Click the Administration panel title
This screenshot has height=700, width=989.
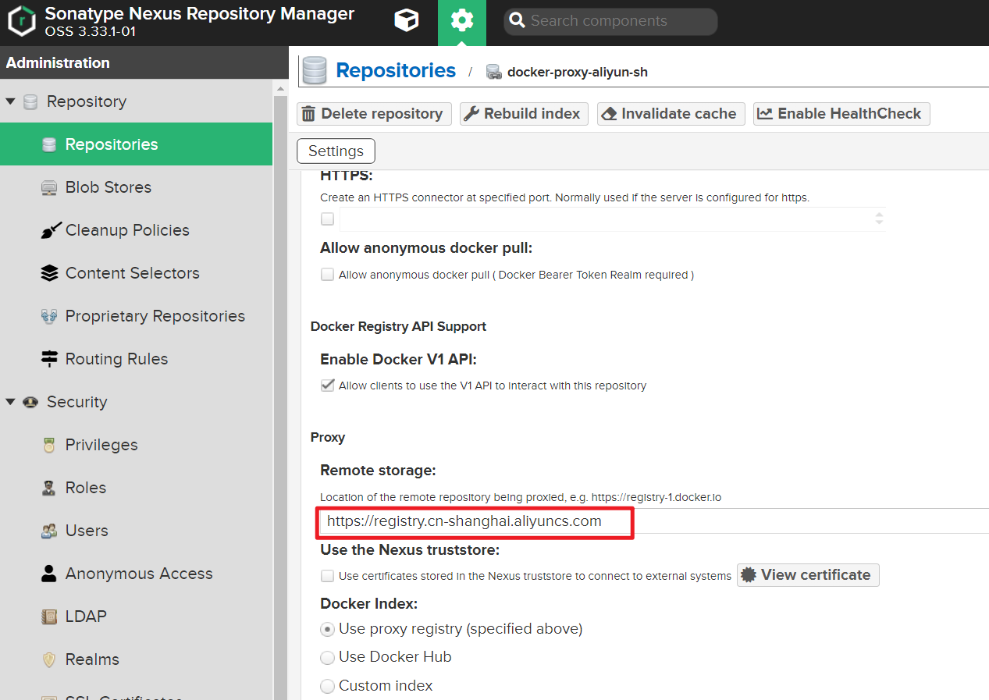[58, 63]
